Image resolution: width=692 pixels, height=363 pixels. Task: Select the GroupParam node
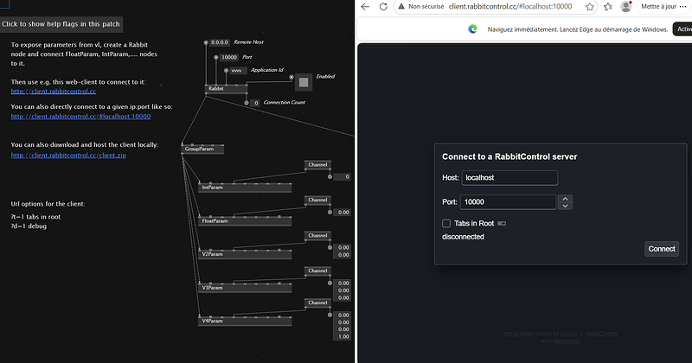(x=202, y=149)
